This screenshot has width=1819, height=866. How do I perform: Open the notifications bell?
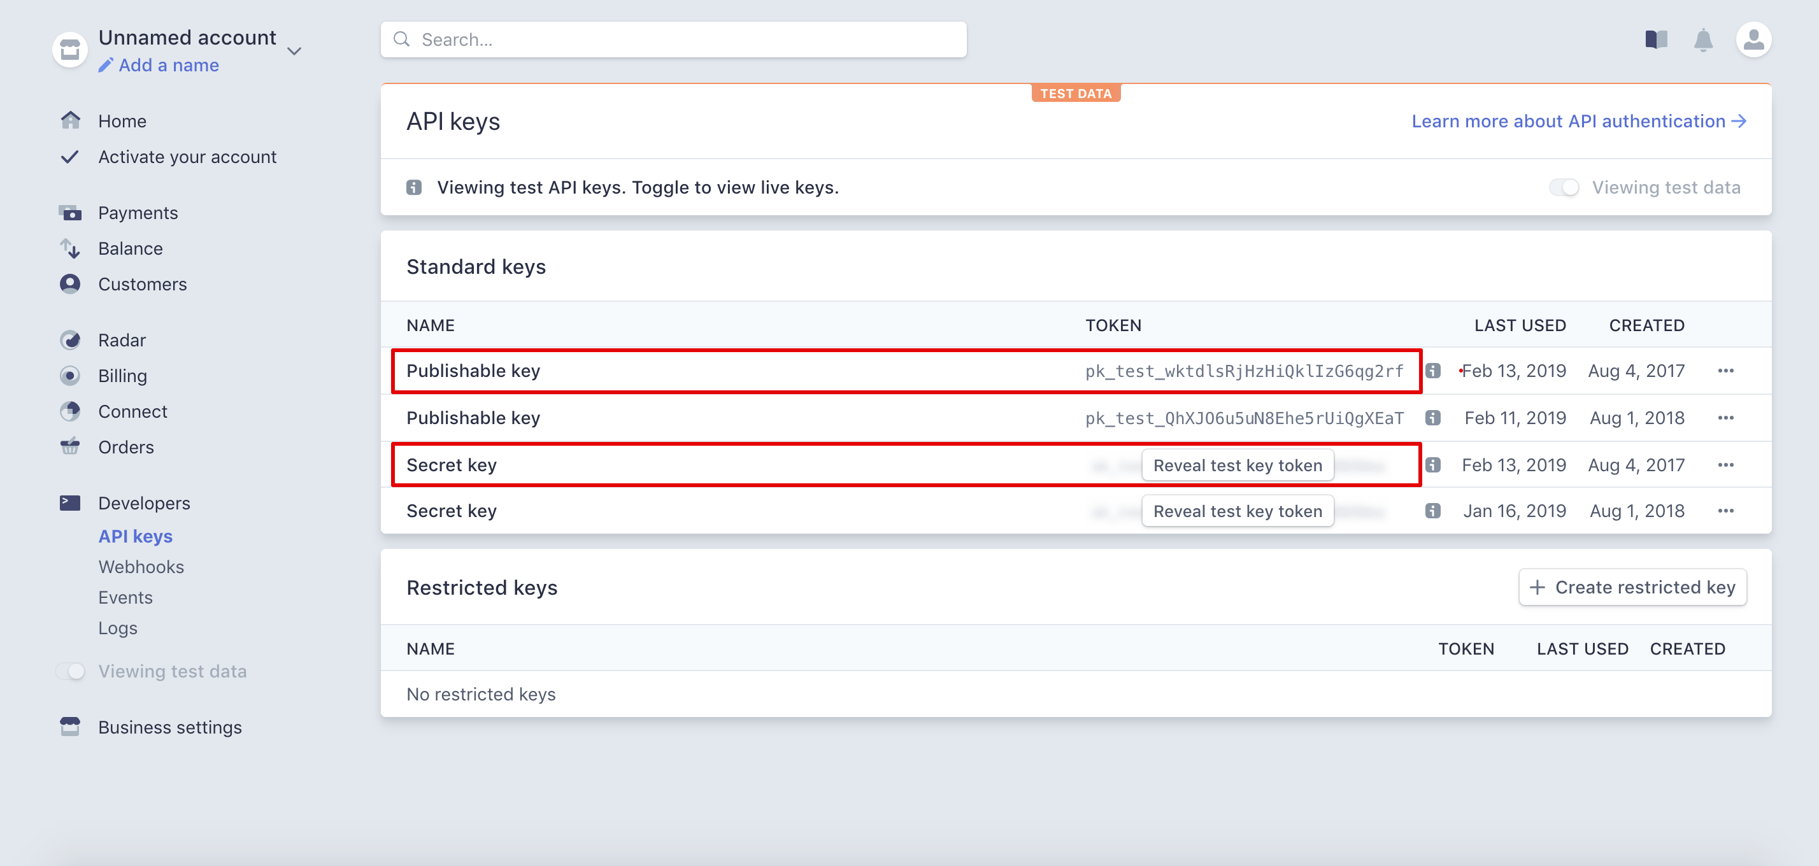pyautogui.click(x=1703, y=39)
